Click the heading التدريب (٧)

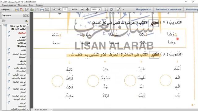pyautogui.click(x=171, y=23)
